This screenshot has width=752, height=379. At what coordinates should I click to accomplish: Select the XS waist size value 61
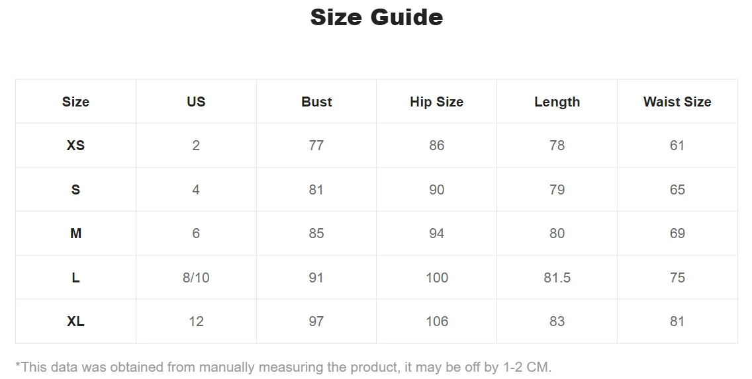point(677,146)
